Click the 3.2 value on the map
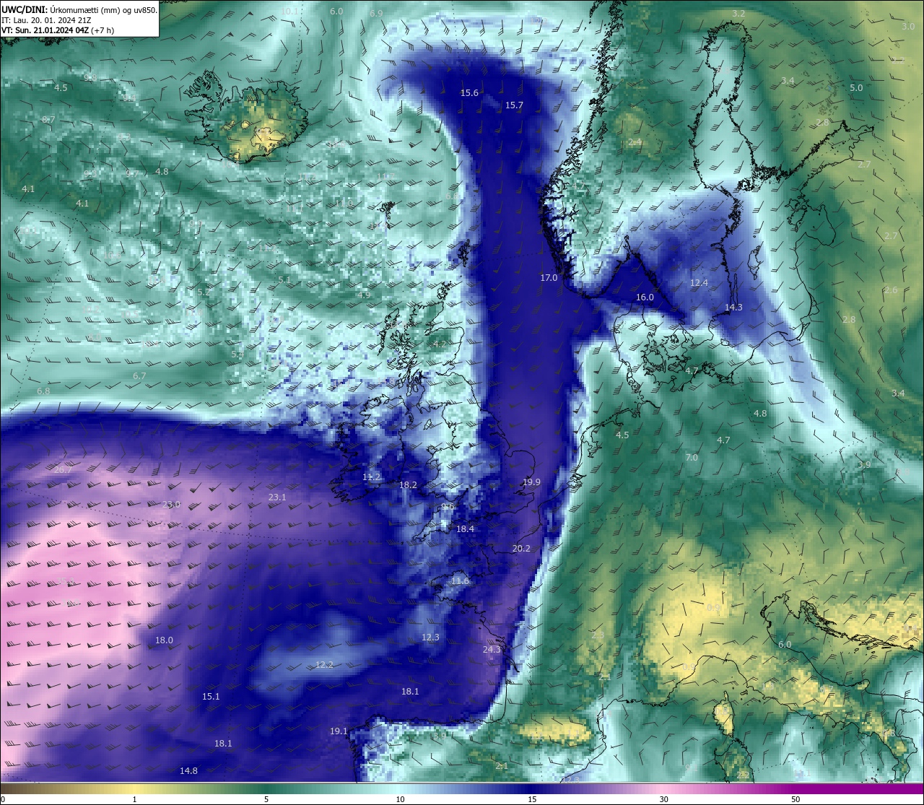 [x=738, y=14]
